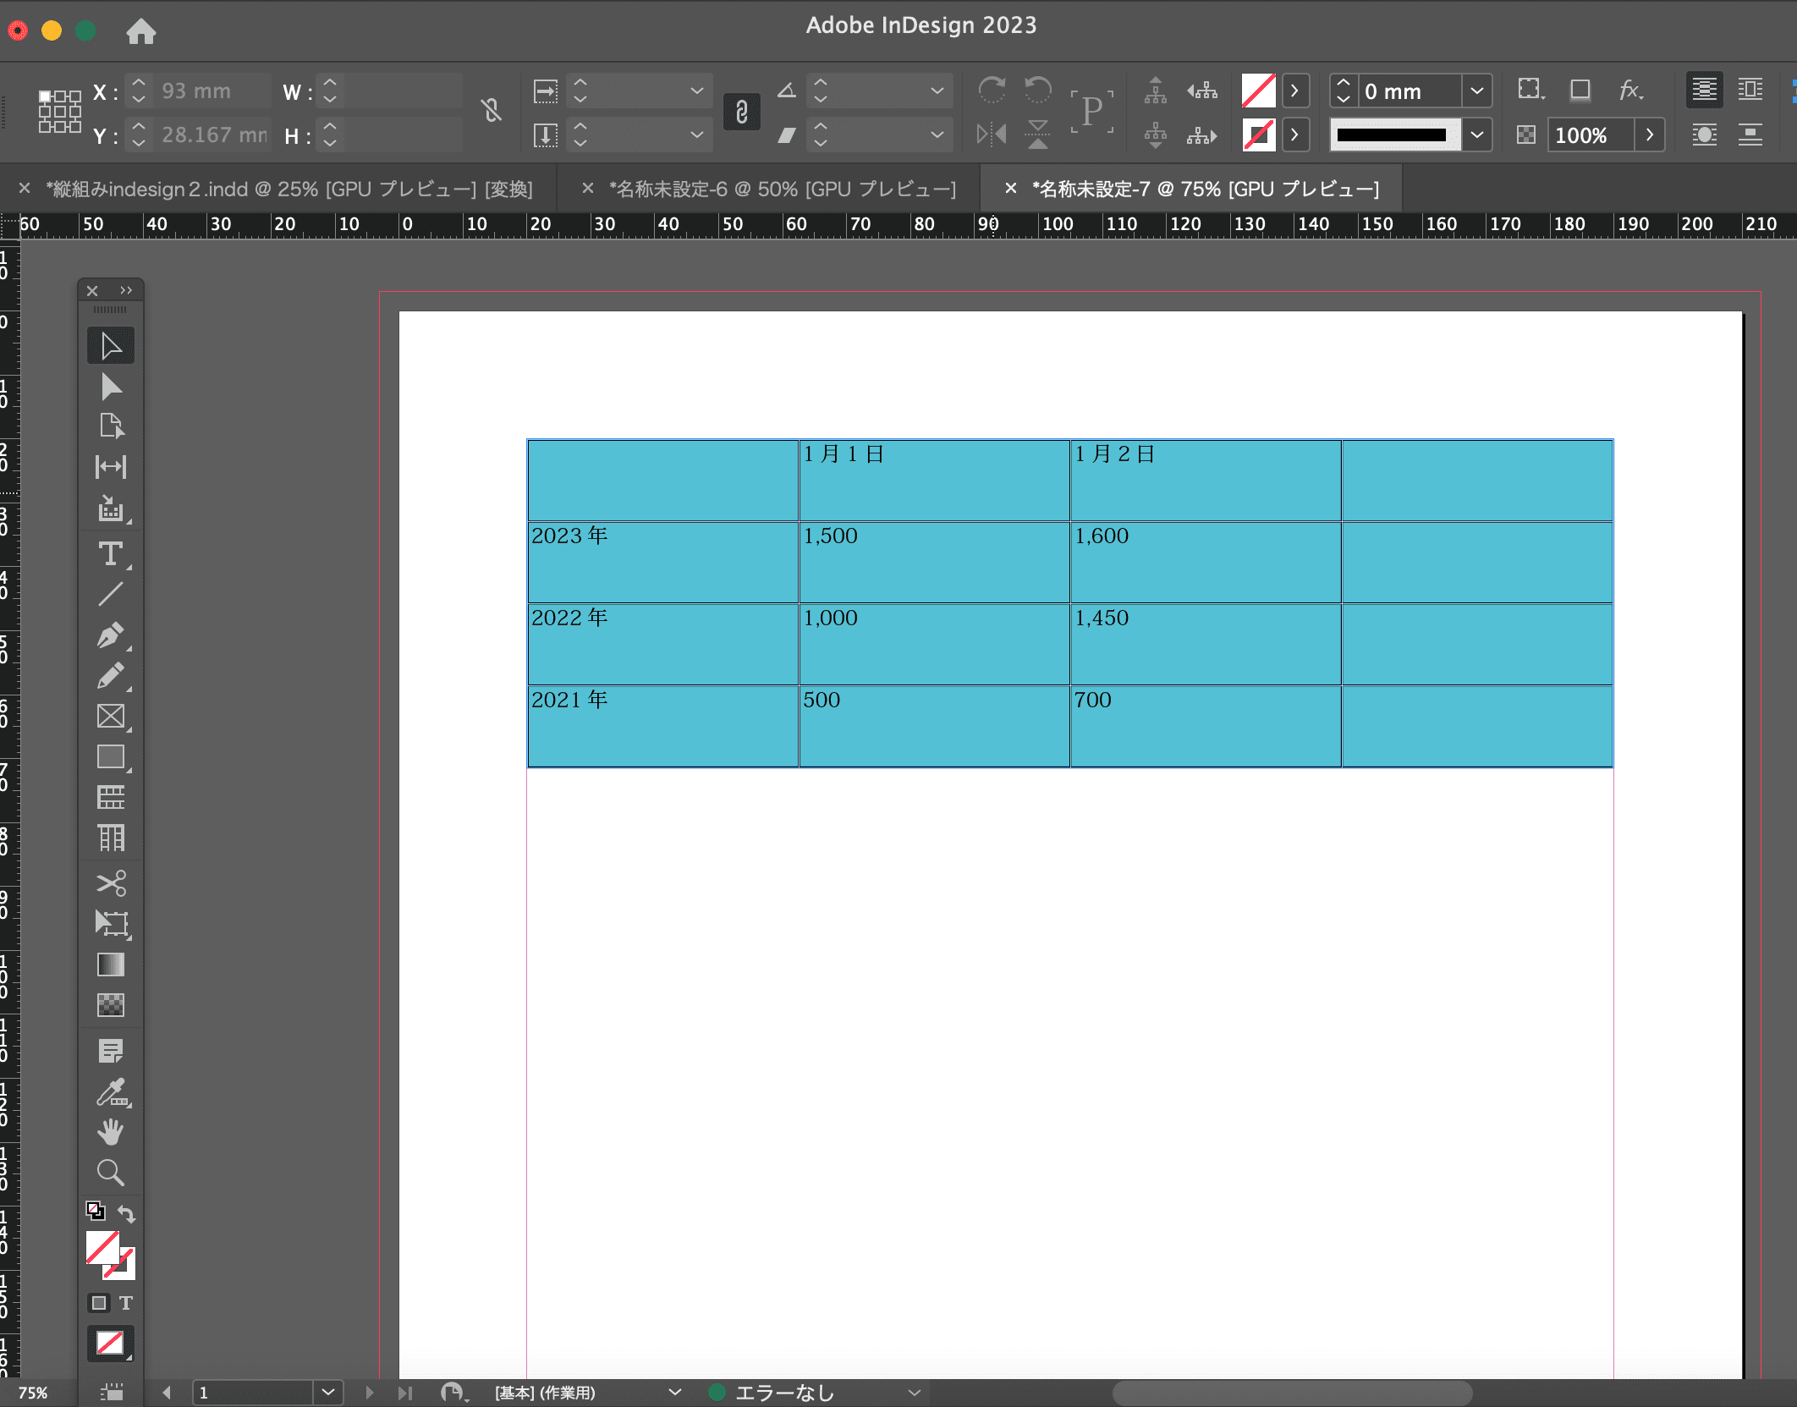Reset default fill and stroke
The height and width of the screenshot is (1407, 1797).
coord(96,1211)
